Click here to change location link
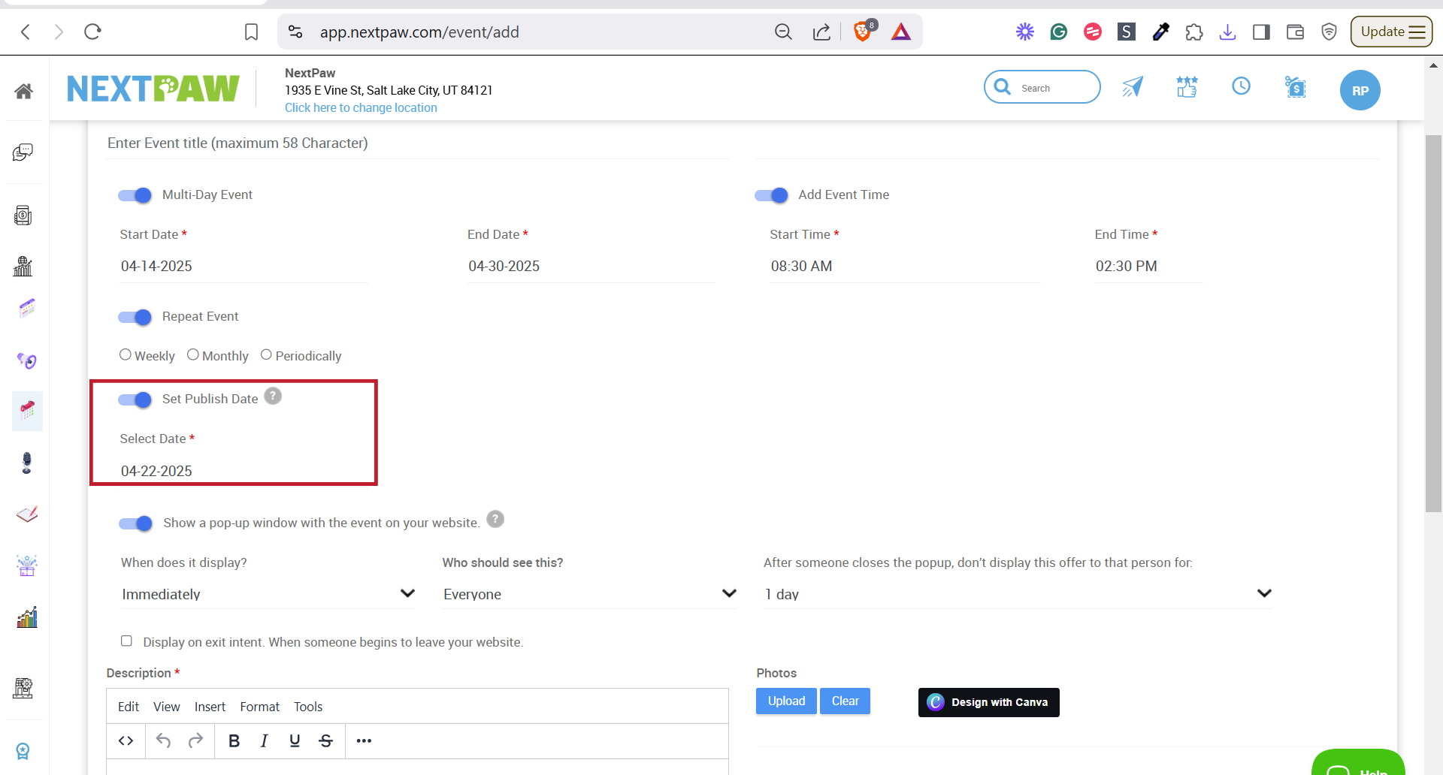 click(361, 107)
